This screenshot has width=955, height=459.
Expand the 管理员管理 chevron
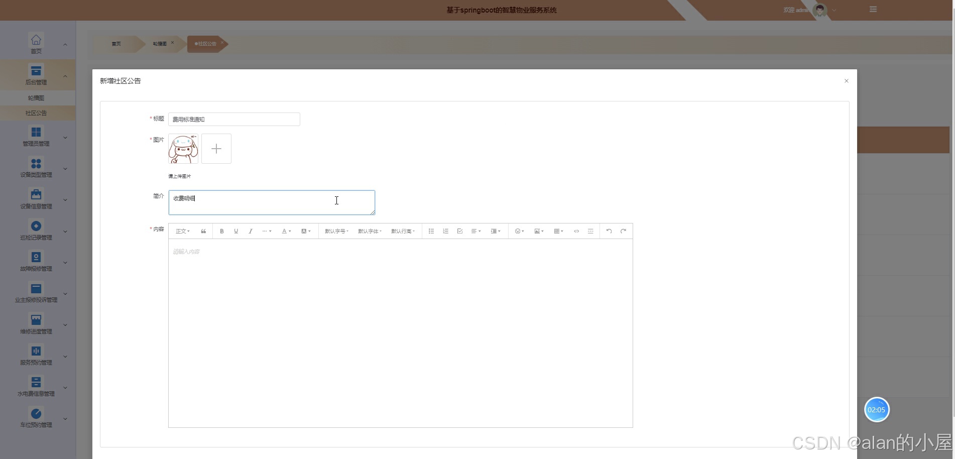65,138
